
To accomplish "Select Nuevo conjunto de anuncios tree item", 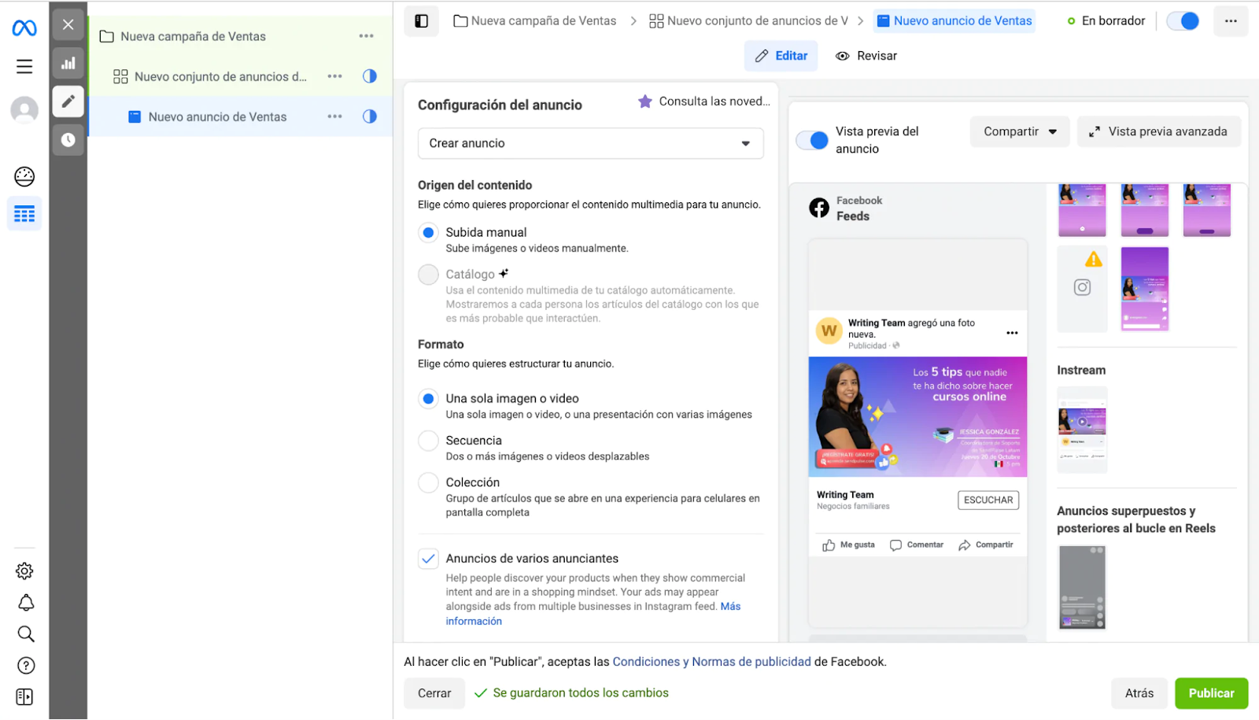I will pos(220,76).
